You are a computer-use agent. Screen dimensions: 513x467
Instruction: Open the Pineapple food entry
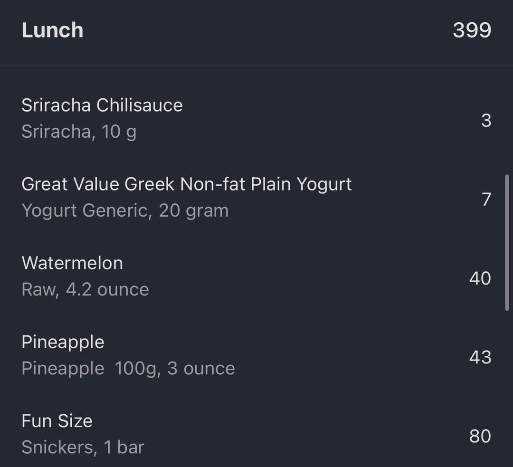tap(63, 342)
